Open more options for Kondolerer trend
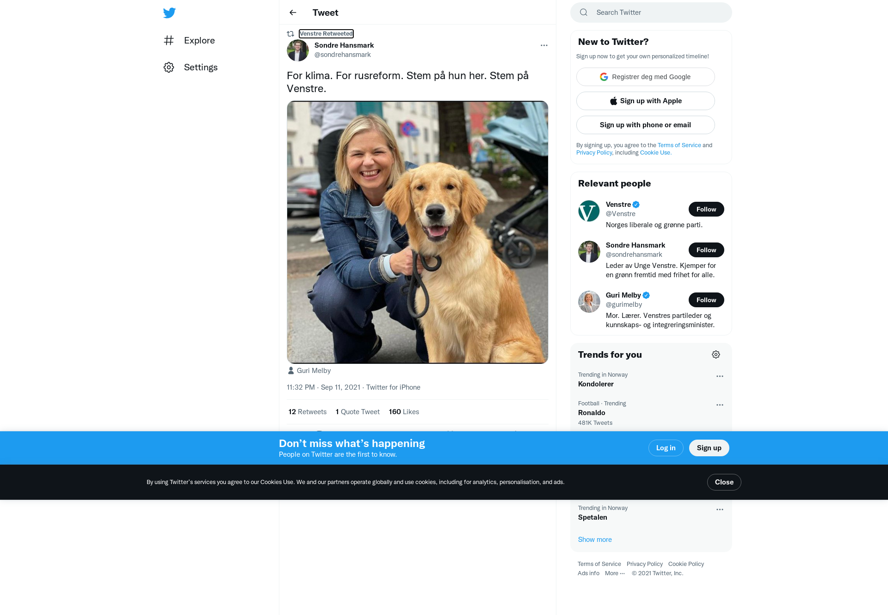This screenshot has height=615, width=888. tap(720, 376)
